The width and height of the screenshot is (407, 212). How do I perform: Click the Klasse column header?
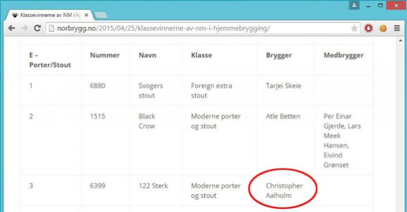pos(201,55)
